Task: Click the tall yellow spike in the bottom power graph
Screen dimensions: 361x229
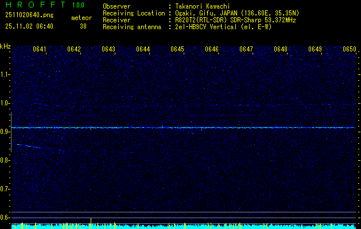Action: 91,224
